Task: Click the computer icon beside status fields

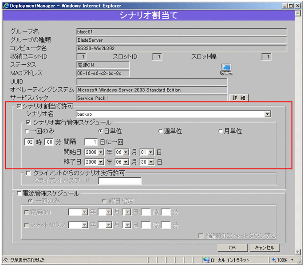Action: coord(226,69)
